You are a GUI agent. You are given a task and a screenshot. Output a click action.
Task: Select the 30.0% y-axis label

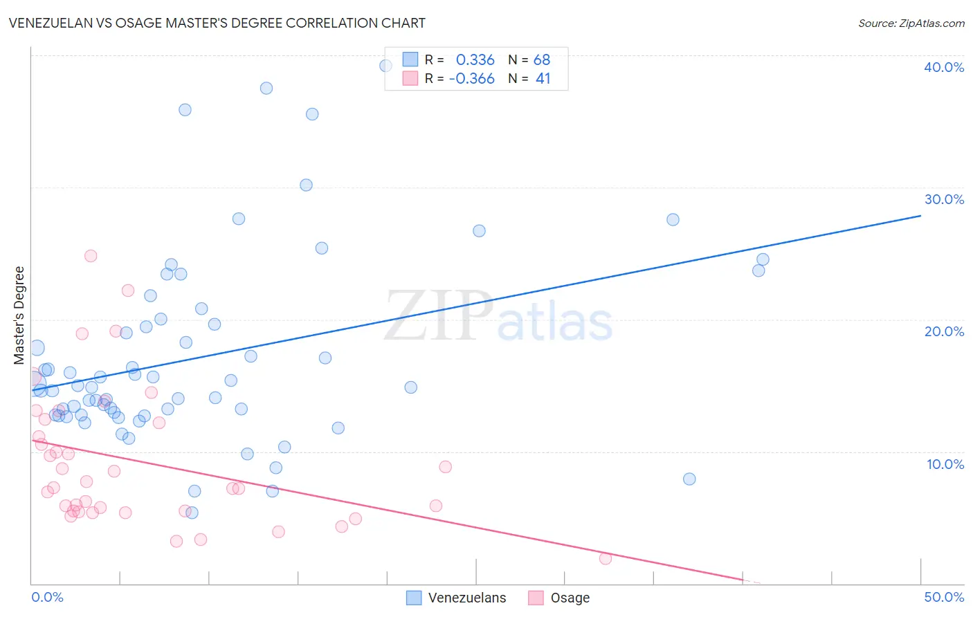(944, 199)
